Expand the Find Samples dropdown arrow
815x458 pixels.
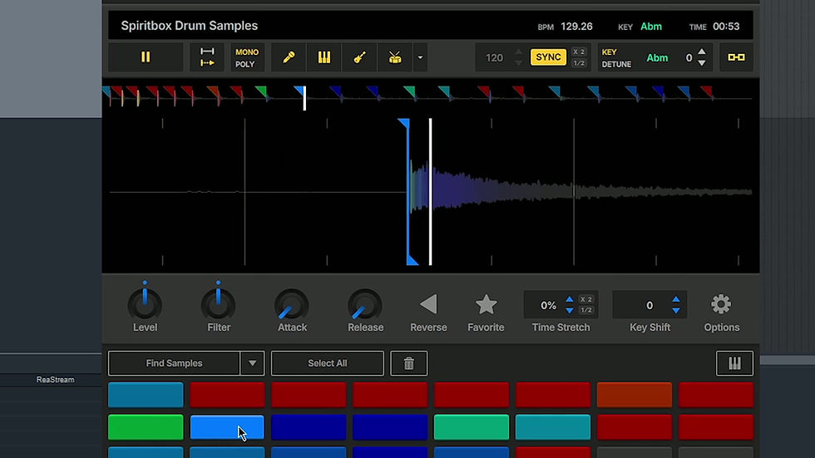(252, 363)
